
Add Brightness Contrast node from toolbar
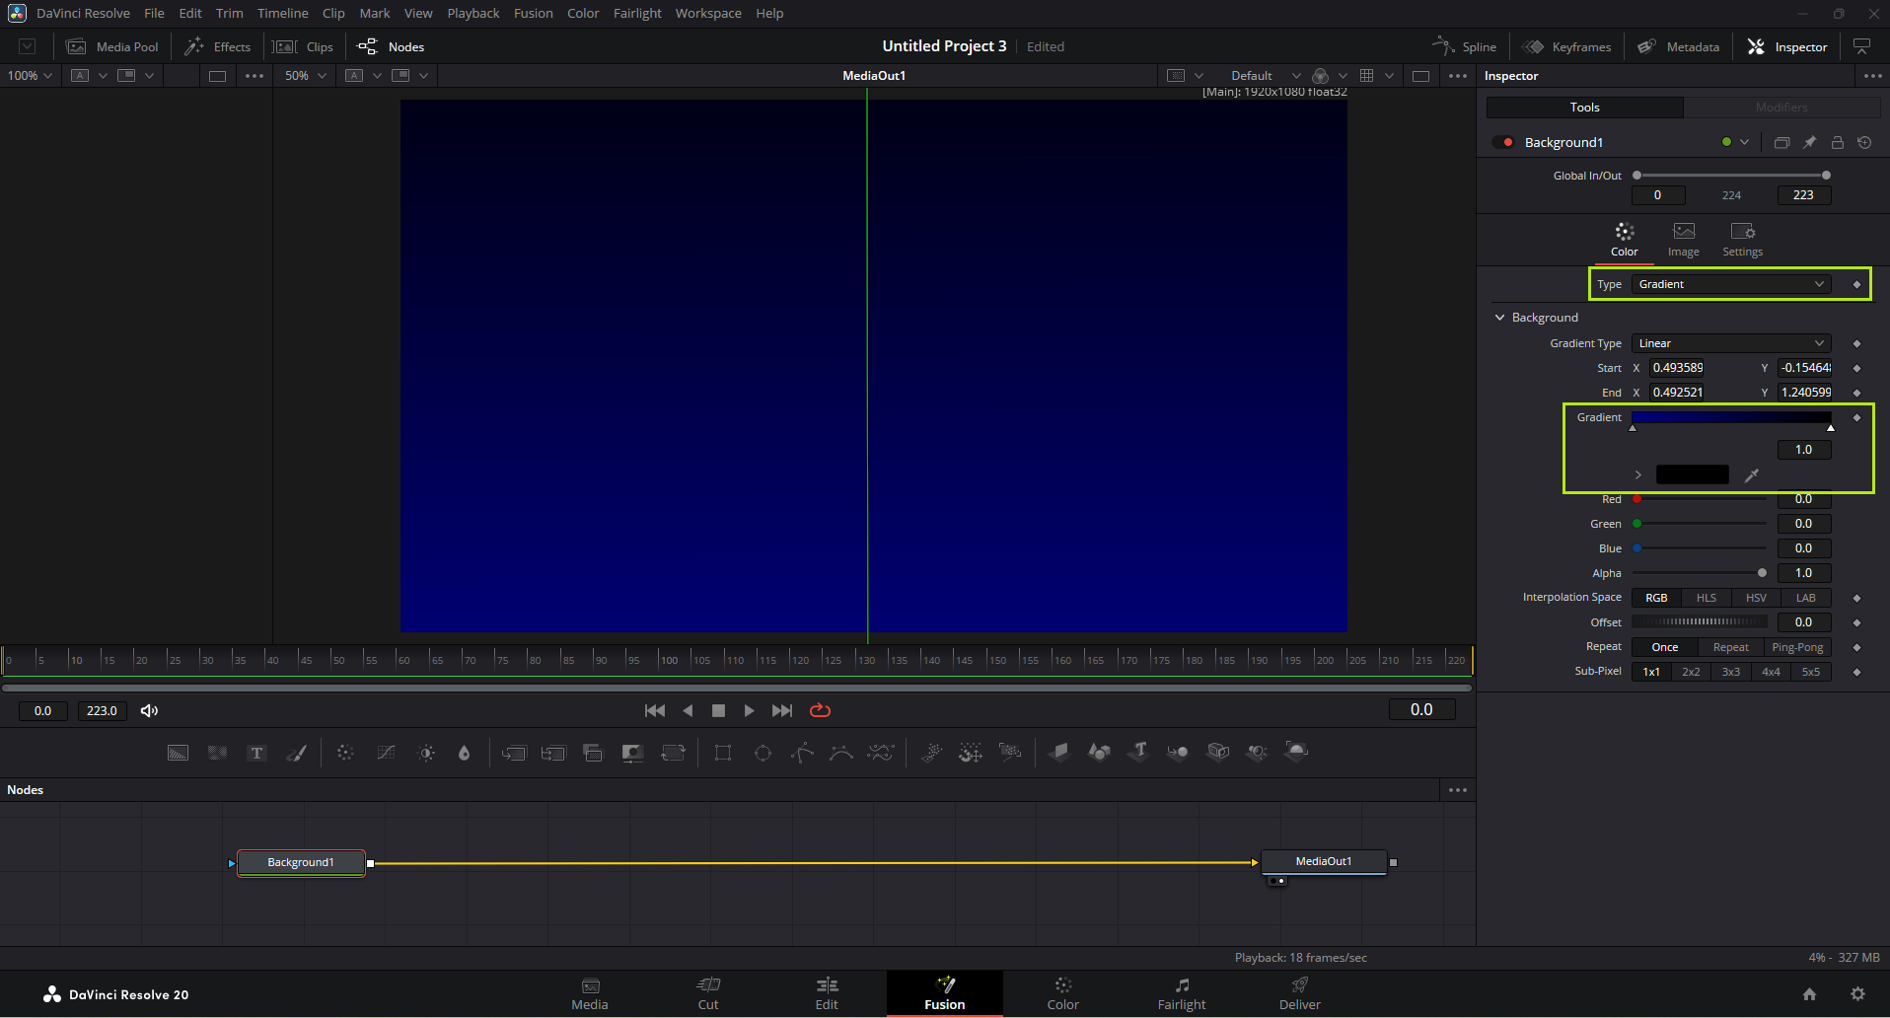pos(426,753)
